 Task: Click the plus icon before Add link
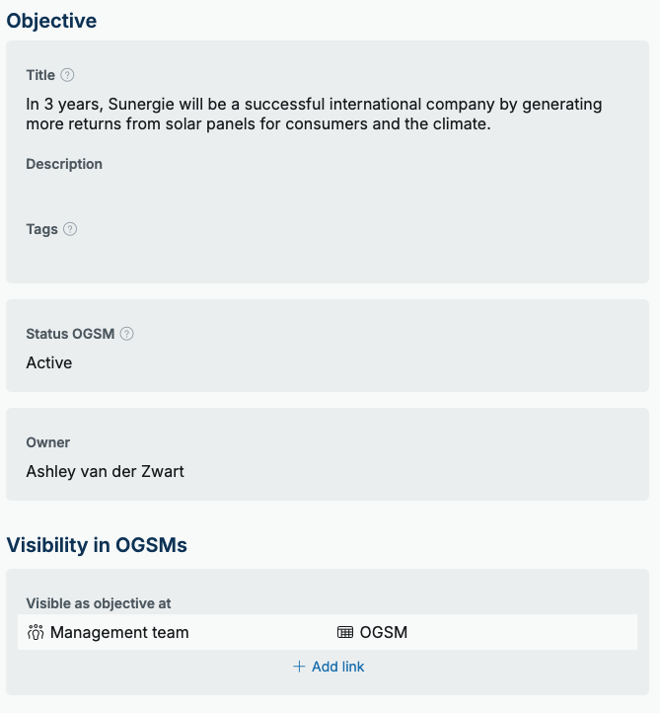click(x=299, y=667)
